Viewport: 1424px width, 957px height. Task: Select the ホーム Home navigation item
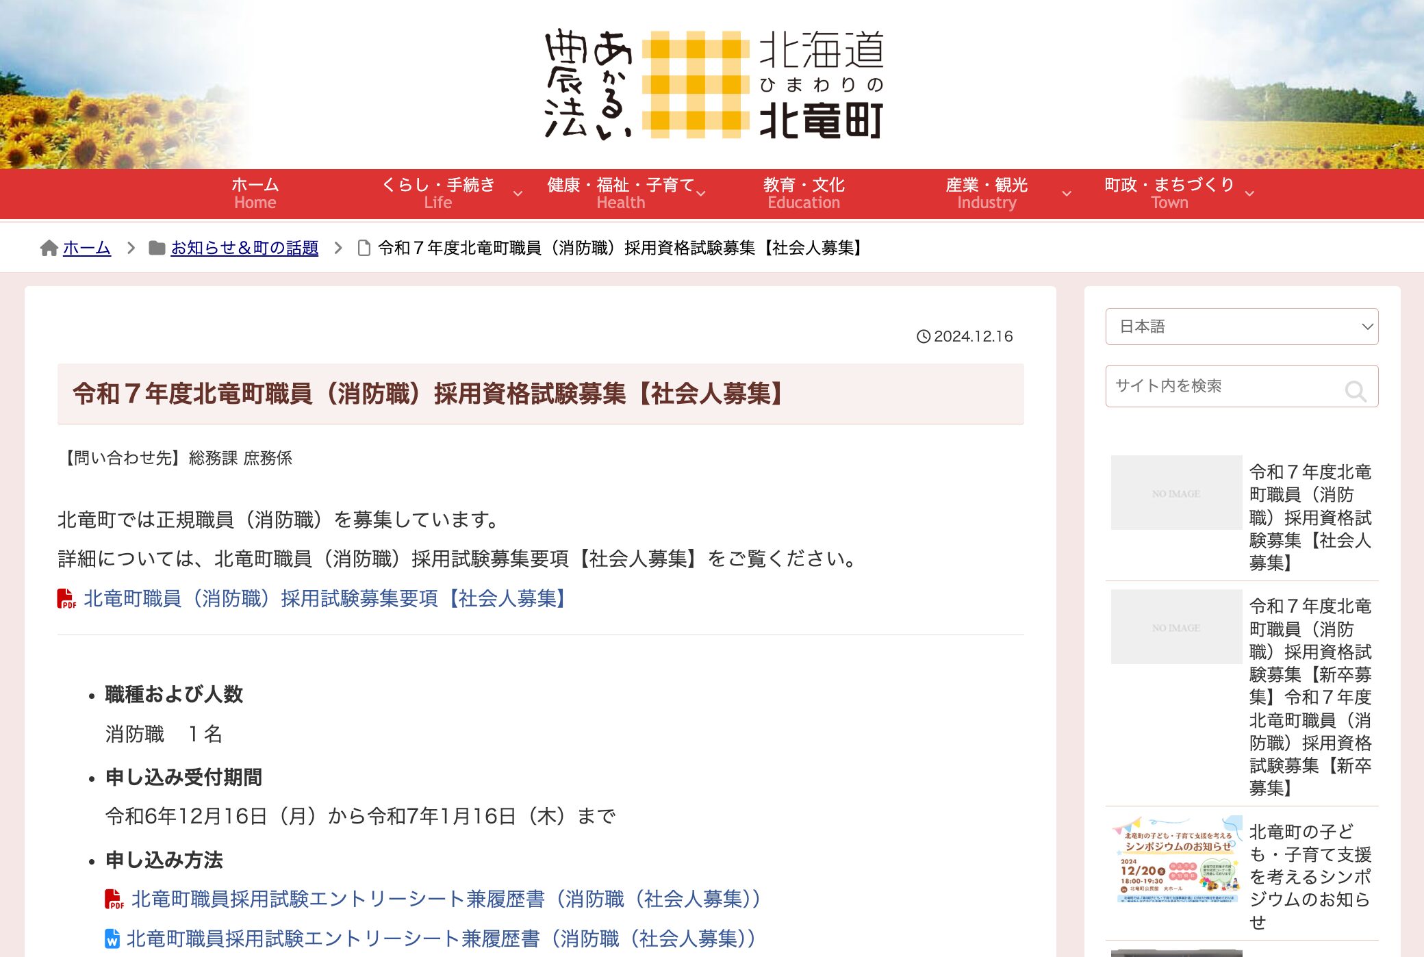(255, 193)
